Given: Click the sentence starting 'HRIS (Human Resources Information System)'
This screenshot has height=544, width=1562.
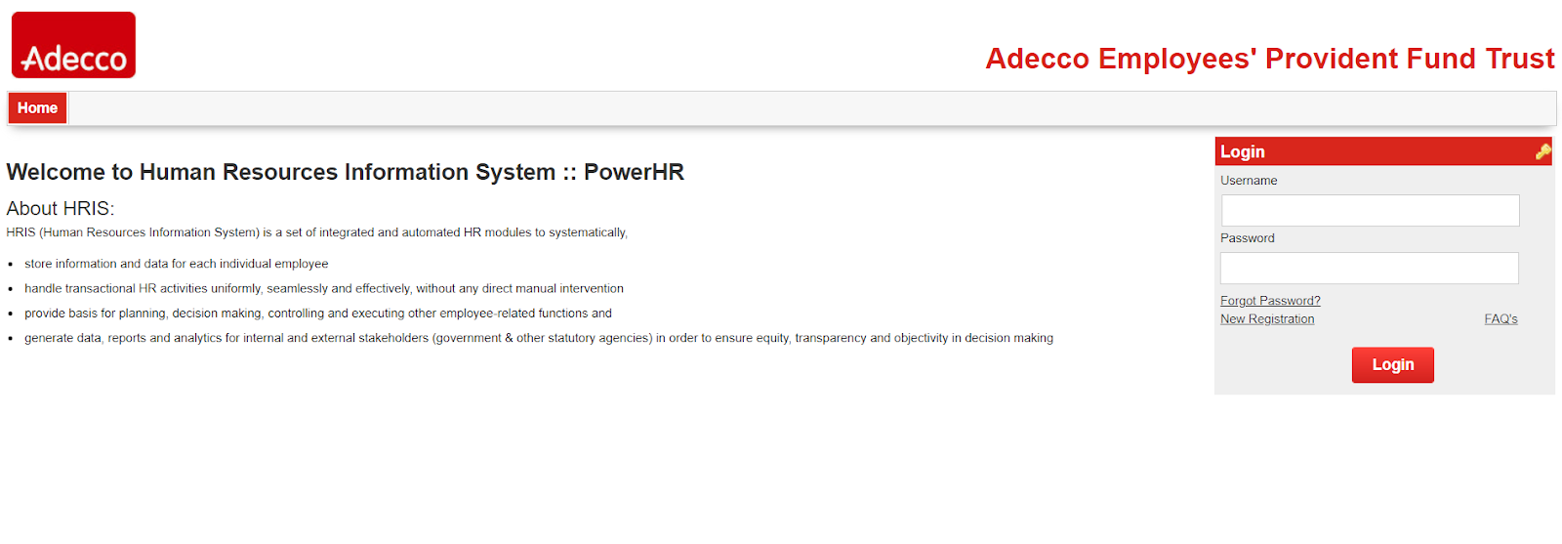Looking at the screenshot, I should [x=317, y=232].
